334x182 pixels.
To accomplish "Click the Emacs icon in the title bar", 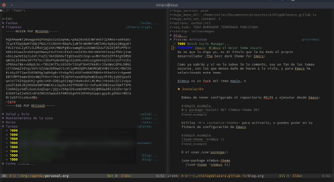I will tap(4, 5).
